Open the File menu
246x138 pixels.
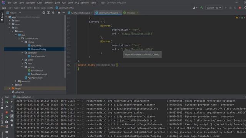pos(10,3)
